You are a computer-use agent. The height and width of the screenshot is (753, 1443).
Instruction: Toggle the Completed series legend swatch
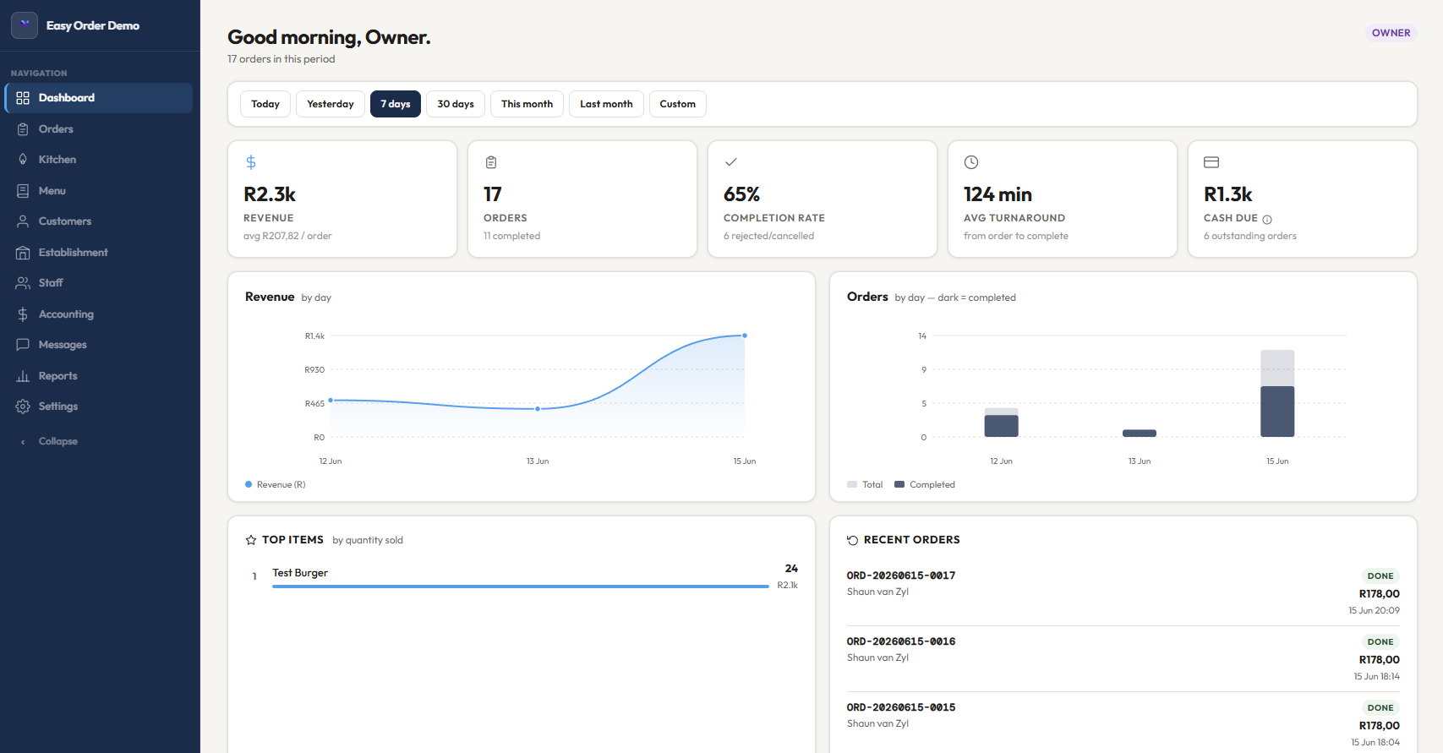[x=899, y=484]
